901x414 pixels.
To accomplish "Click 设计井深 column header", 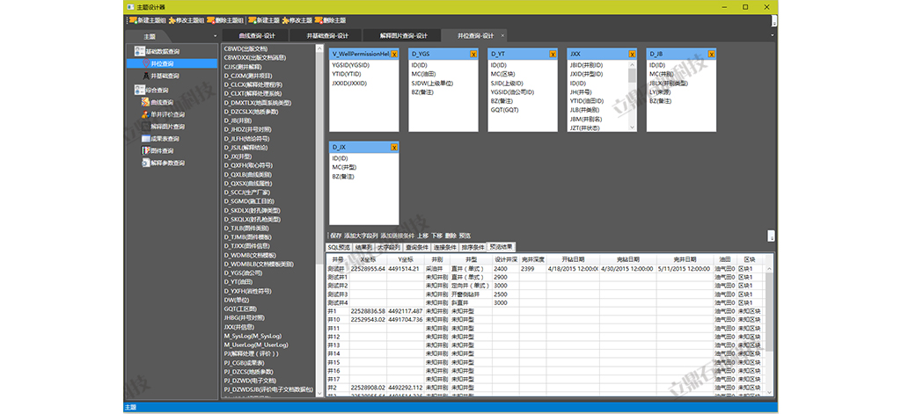I will tap(506, 259).
